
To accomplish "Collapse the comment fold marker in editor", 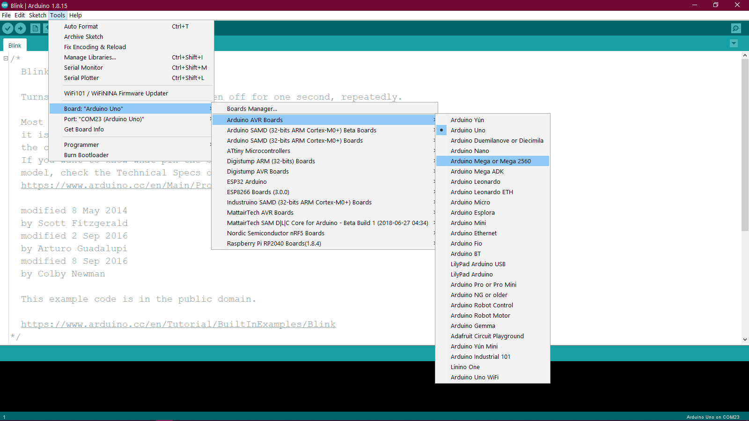I will (6, 58).
